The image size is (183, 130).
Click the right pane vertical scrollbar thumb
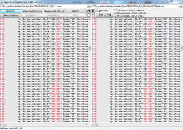click(182, 48)
